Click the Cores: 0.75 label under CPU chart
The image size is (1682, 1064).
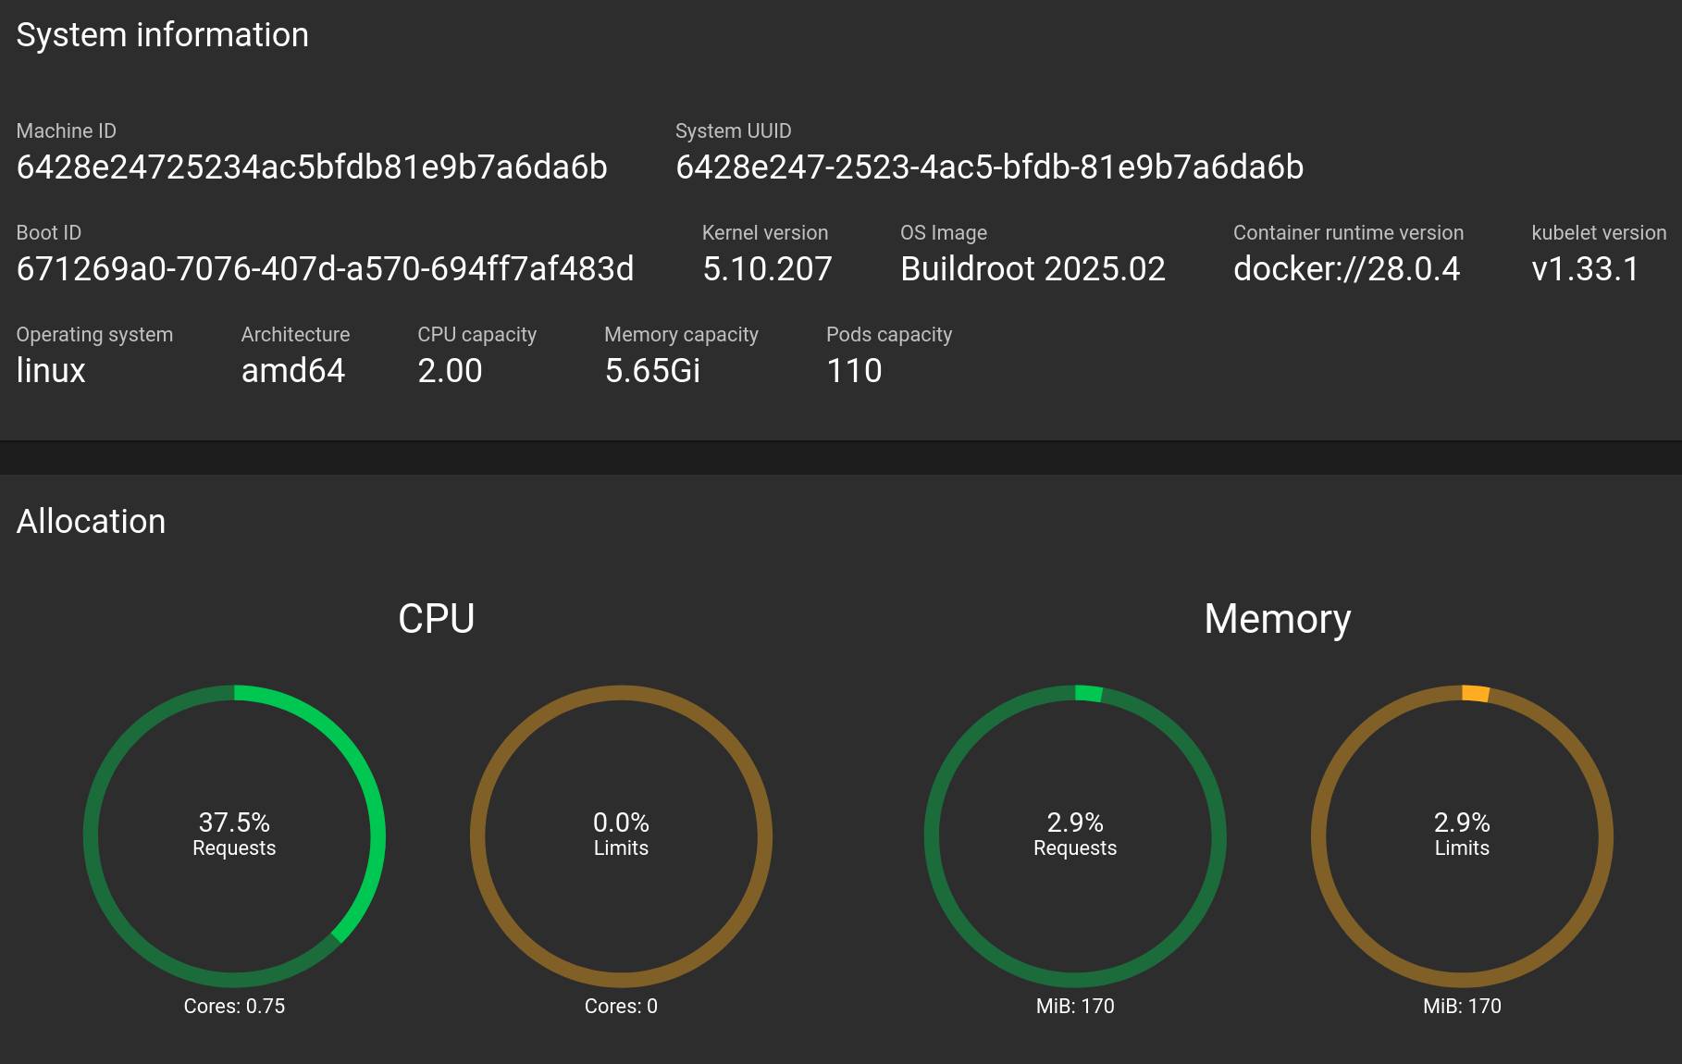click(234, 1006)
